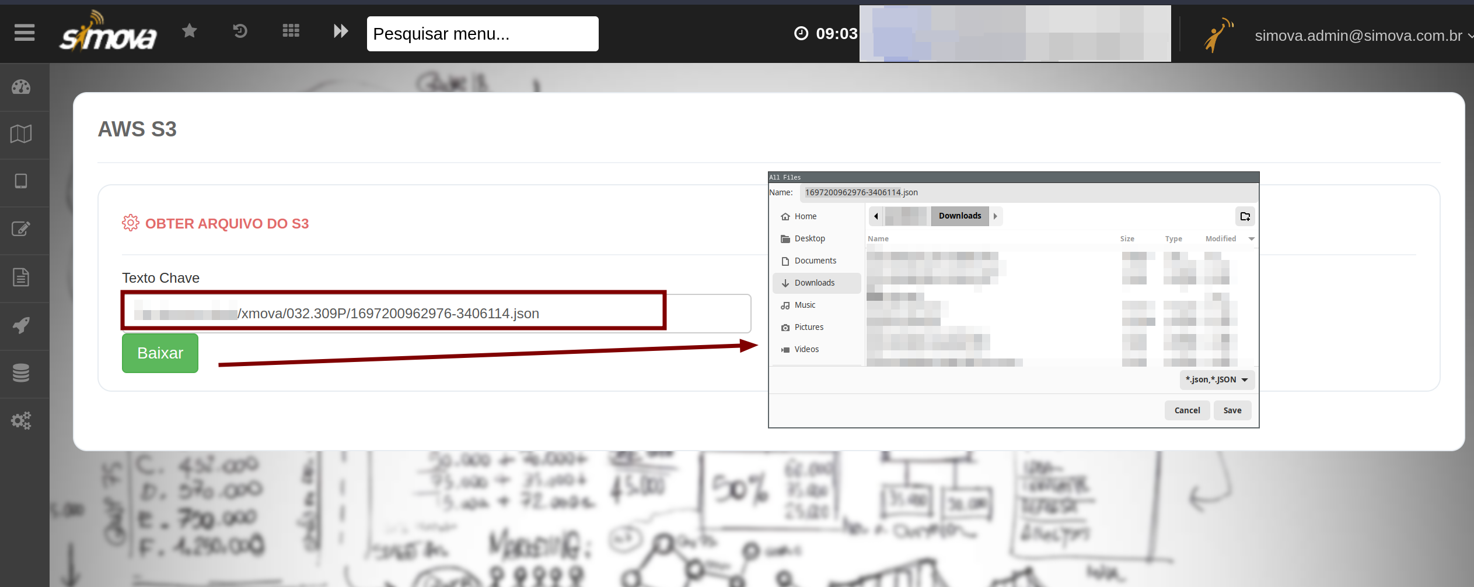Select Downloads in the file dialog sidebar

click(815, 283)
